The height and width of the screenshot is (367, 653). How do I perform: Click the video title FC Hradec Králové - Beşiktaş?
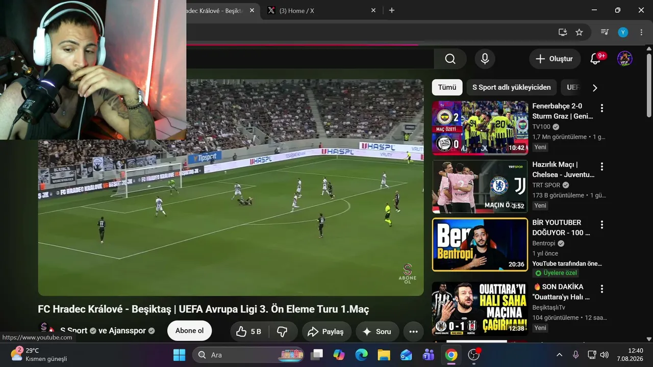tap(203, 309)
